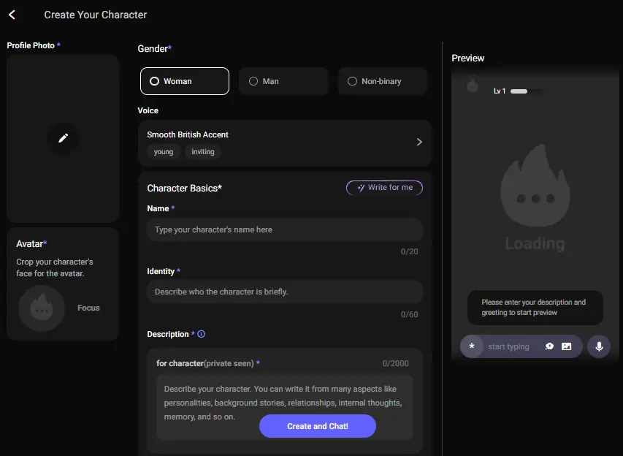Click the avatar flame thumbnail next to Focus
The height and width of the screenshot is (456, 623).
42,308
